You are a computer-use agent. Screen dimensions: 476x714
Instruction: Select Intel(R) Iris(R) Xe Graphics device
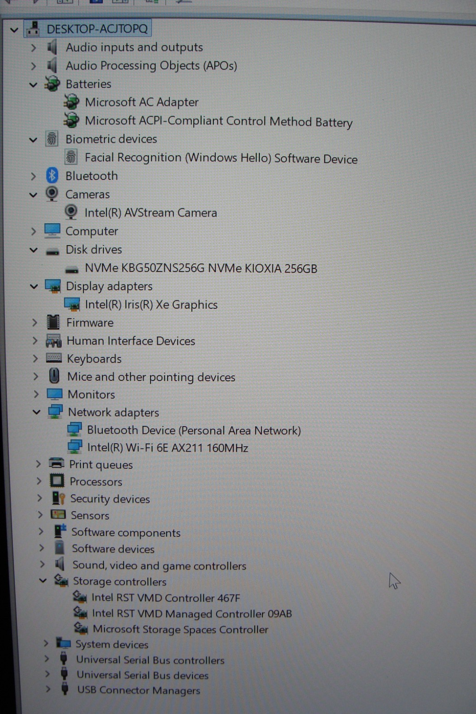coord(151,304)
